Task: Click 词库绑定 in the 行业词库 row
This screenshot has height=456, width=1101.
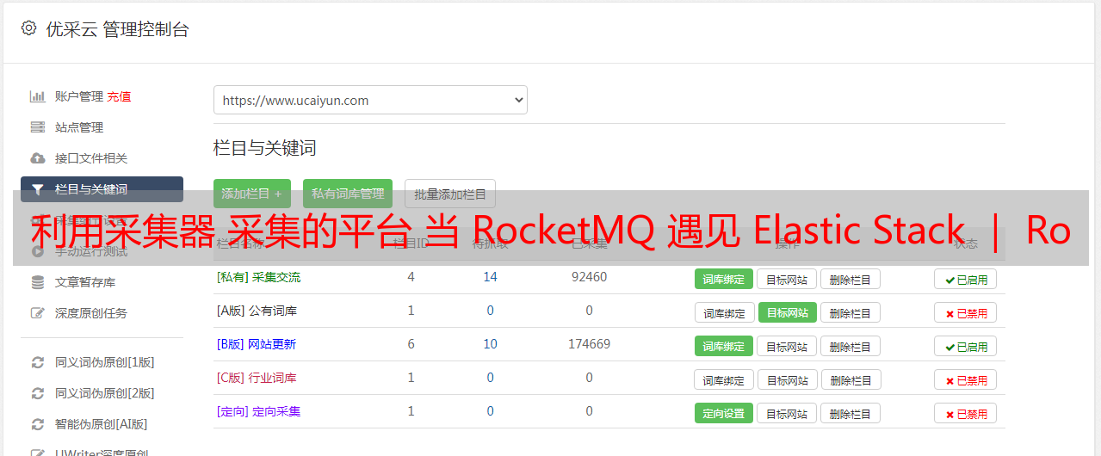Action: [x=724, y=379]
